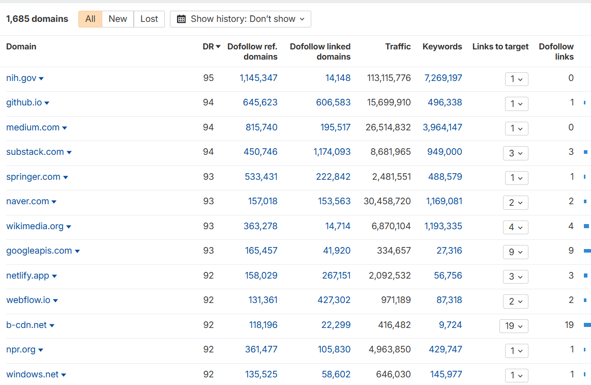The height and width of the screenshot is (385, 591).
Task: Expand links to target for windows.net
Action: [x=516, y=375]
